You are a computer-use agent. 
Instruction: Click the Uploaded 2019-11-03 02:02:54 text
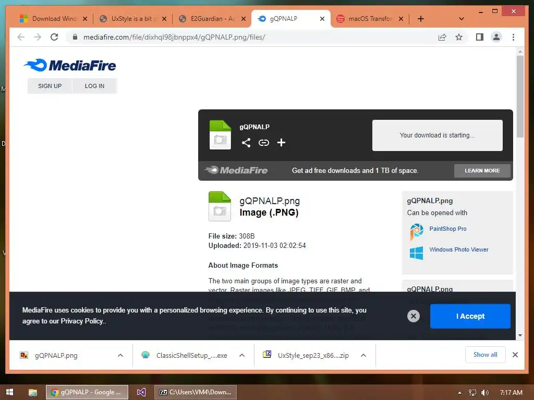click(257, 246)
